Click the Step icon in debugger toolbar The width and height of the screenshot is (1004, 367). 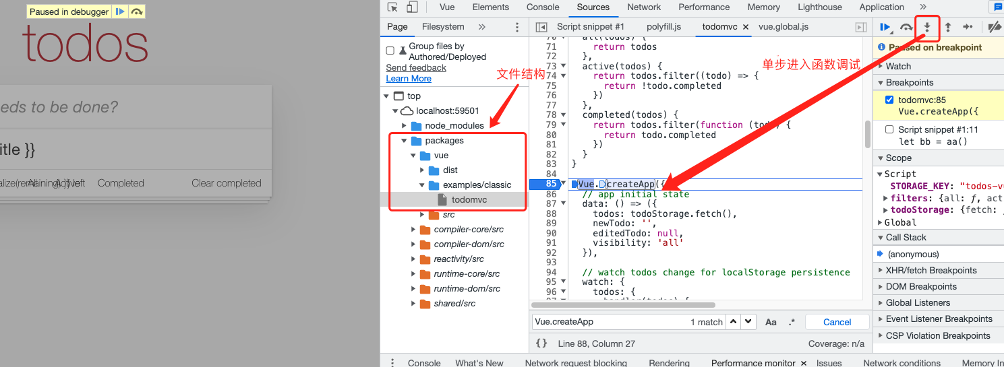click(968, 27)
